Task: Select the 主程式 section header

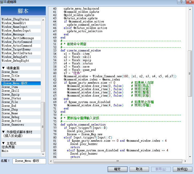Action: pos(21,143)
